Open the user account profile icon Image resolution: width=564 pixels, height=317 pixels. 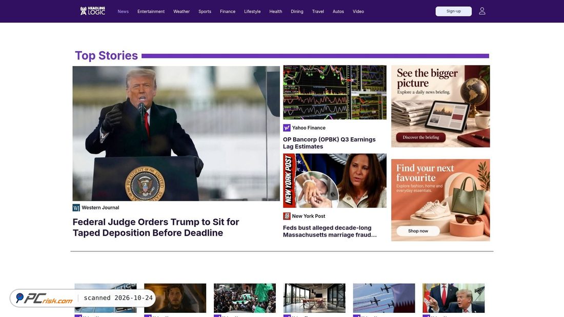(x=482, y=11)
